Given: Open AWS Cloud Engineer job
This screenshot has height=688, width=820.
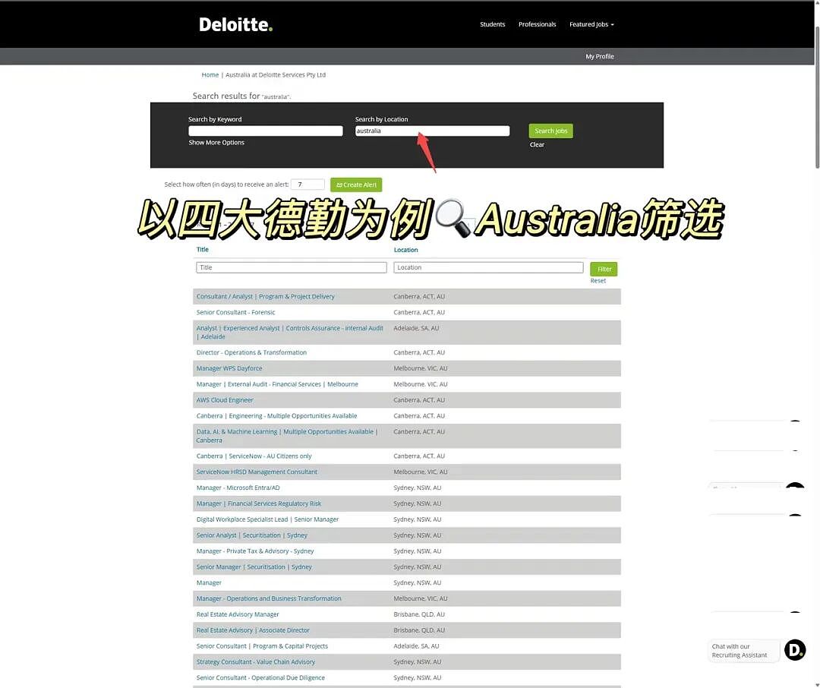Looking at the screenshot, I should [224, 400].
